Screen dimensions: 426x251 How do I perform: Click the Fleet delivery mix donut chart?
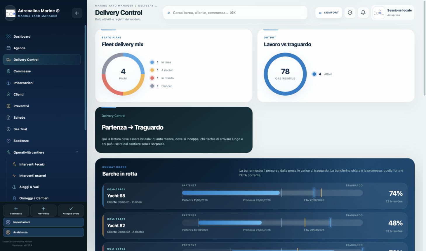click(123, 74)
